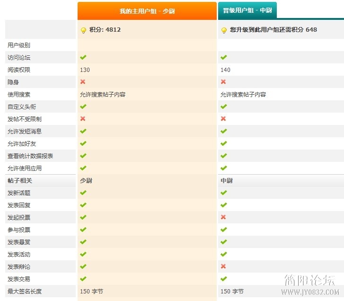This screenshot has width=344, height=301.
Task: Click 150 字节 in the 少尉 column
Action: pyautogui.click(x=91, y=292)
